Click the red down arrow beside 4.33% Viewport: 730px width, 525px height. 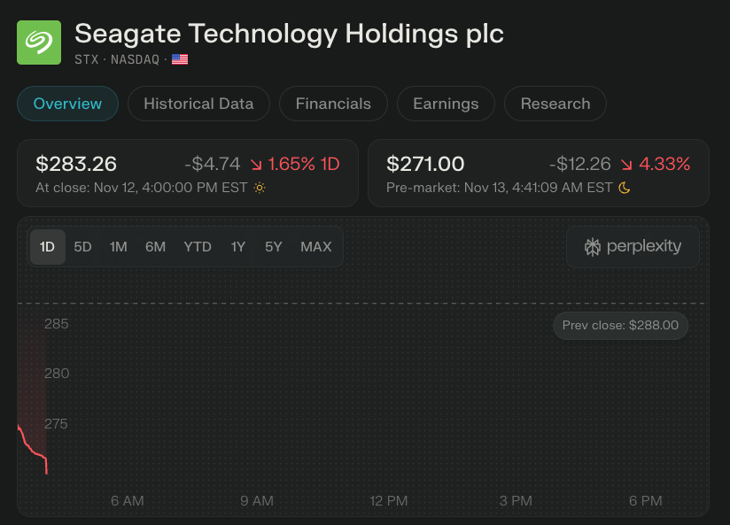(627, 164)
